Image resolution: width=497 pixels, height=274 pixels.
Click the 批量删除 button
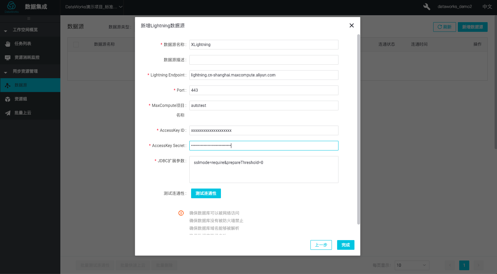(164, 265)
